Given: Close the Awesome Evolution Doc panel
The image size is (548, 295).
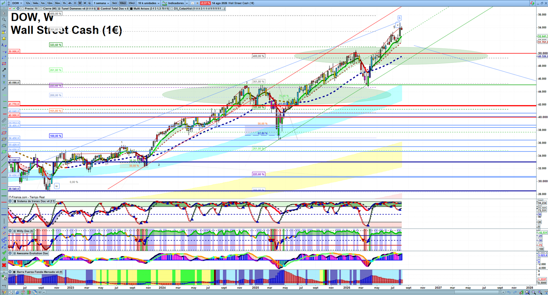Looking at the screenshot, I should click(10, 253).
